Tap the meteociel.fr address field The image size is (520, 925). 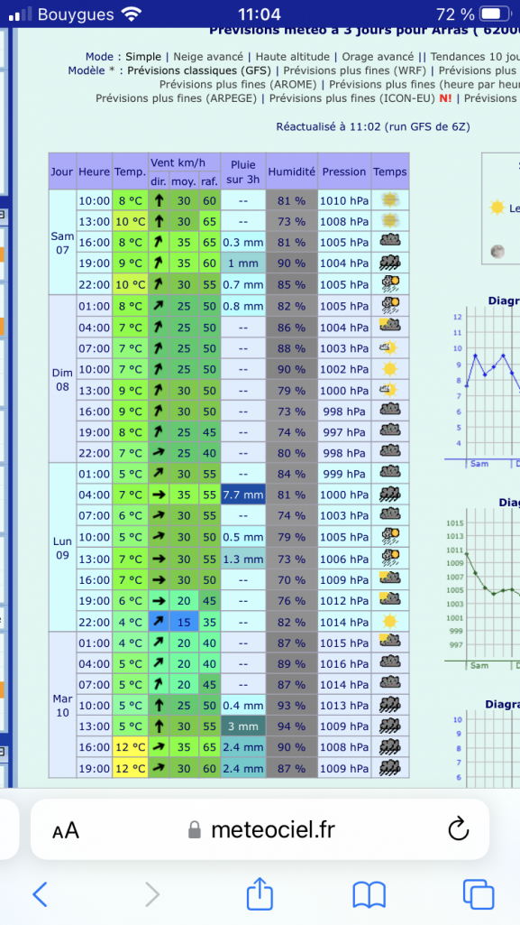coord(260,829)
